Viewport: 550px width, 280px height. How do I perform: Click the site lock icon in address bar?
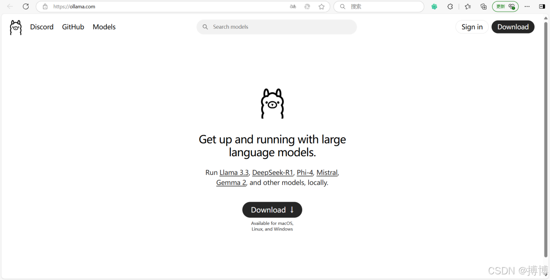[45, 7]
